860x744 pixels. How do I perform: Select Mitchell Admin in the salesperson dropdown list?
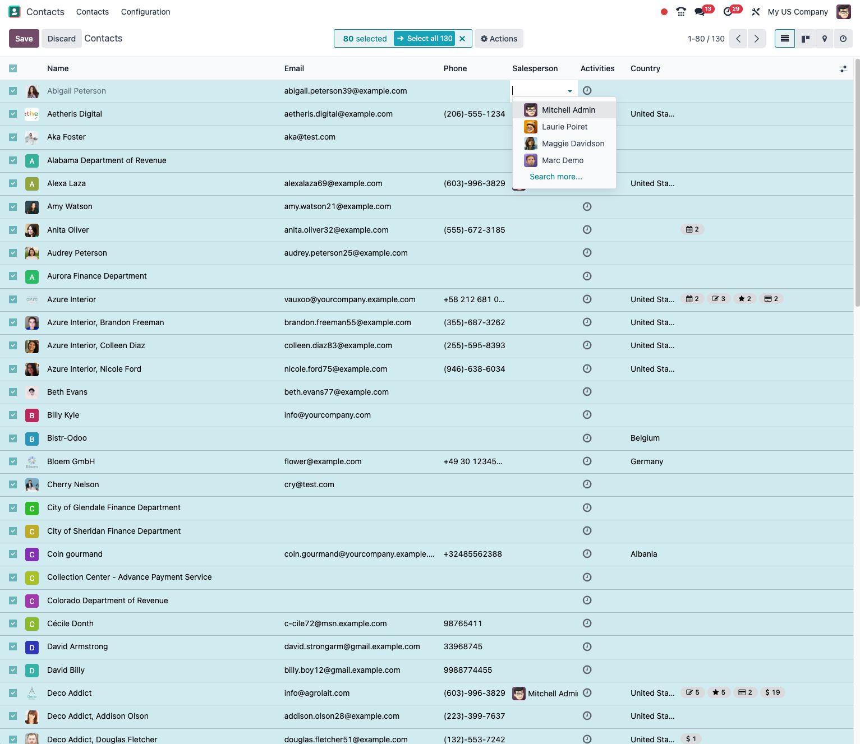(564, 110)
